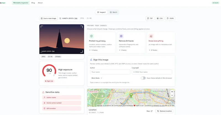
Task: Click the exposure score gauge showing 90
Action: [49, 71]
